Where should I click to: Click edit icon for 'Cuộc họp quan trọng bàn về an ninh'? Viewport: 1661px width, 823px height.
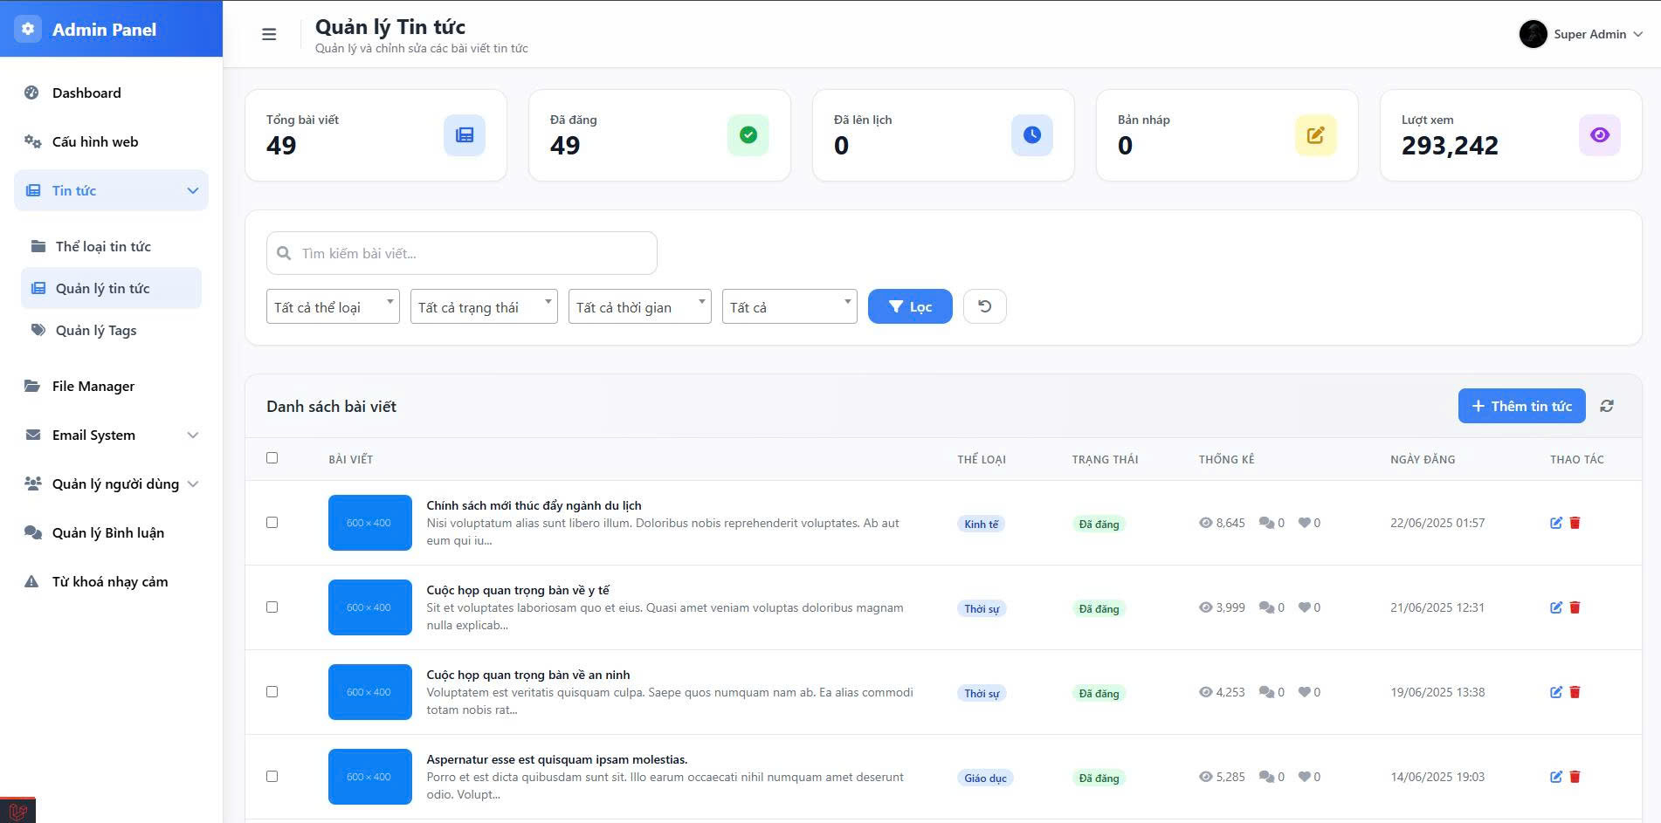click(x=1555, y=692)
